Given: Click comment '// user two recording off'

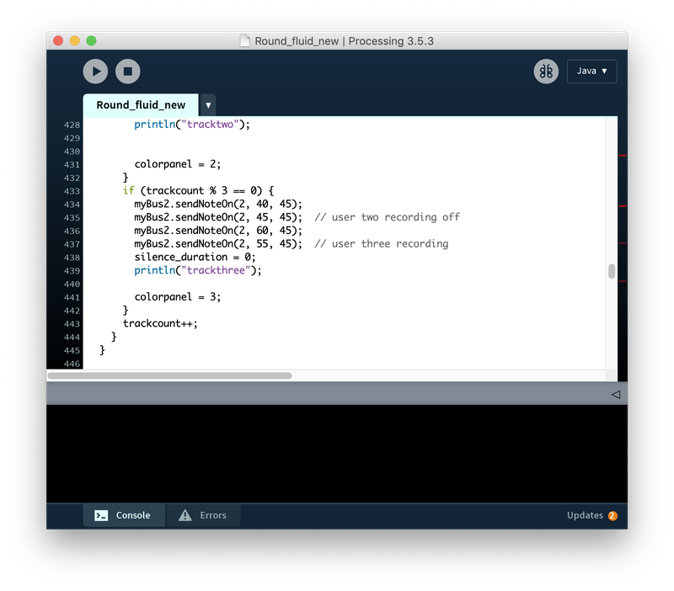Looking at the screenshot, I should tap(388, 217).
